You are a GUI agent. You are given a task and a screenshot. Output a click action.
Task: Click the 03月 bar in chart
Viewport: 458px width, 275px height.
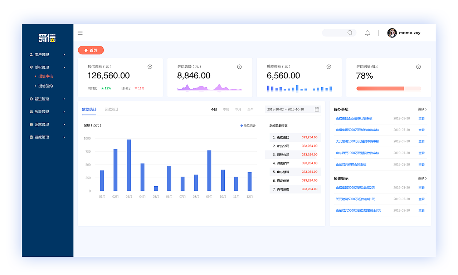tap(129, 165)
